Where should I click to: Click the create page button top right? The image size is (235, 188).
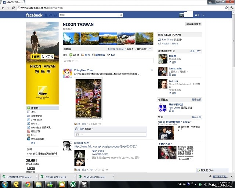pyautogui.click(x=194, y=24)
